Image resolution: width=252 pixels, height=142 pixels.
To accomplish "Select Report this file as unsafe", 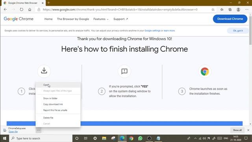I will (x=58, y=110).
